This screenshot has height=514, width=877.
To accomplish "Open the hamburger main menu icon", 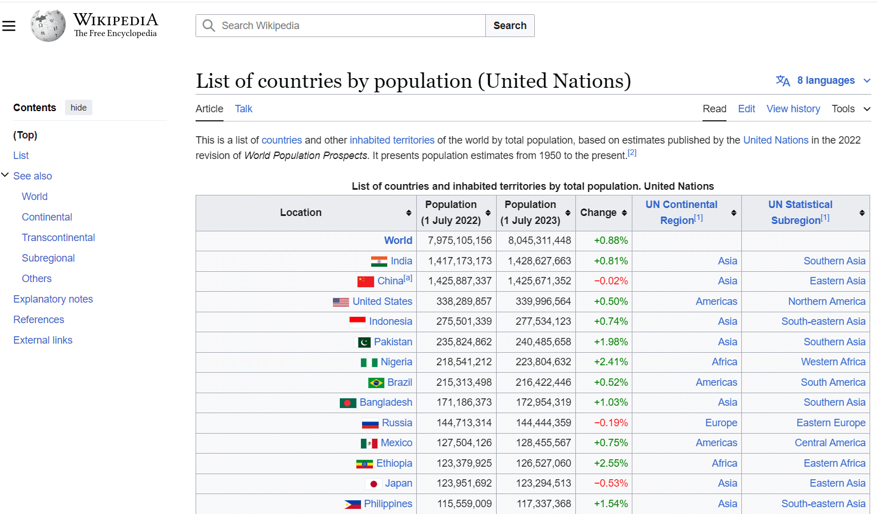I will 9,26.
